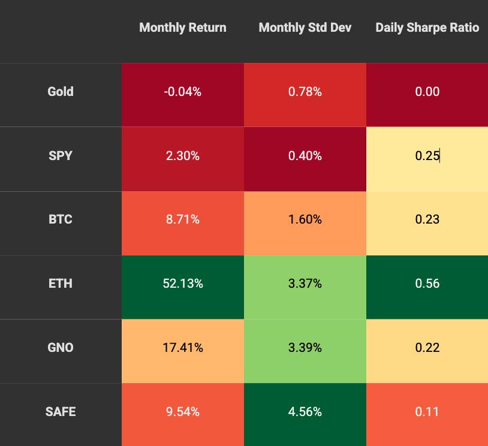Click the SAFE Sharpe ratio value 0.11
Image resolution: width=488 pixels, height=446 pixels.
click(427, 412)
